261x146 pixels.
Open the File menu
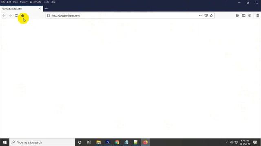point(3,2)
